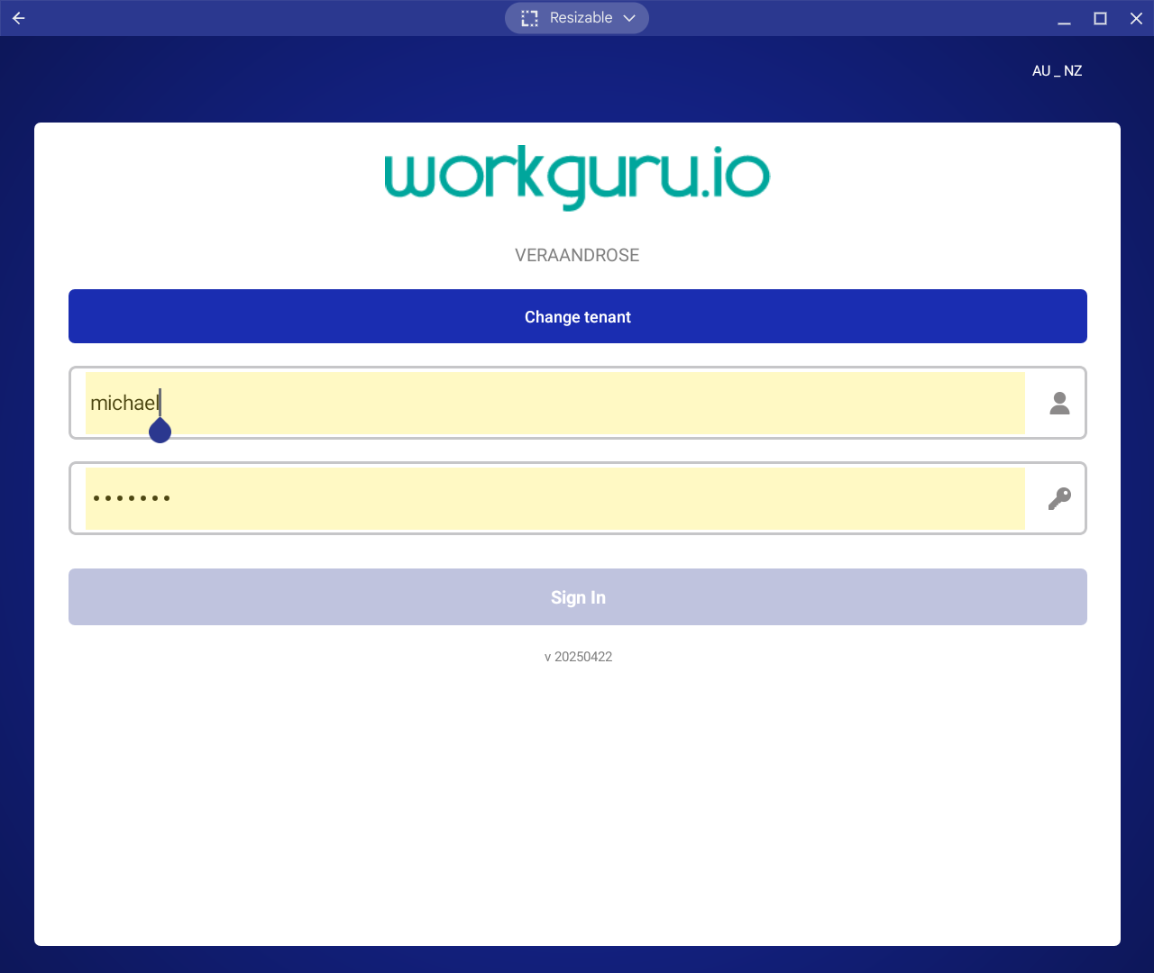Click the Change tenant button
This screenshot has height=973, width=1154.
tap(578, 316)
